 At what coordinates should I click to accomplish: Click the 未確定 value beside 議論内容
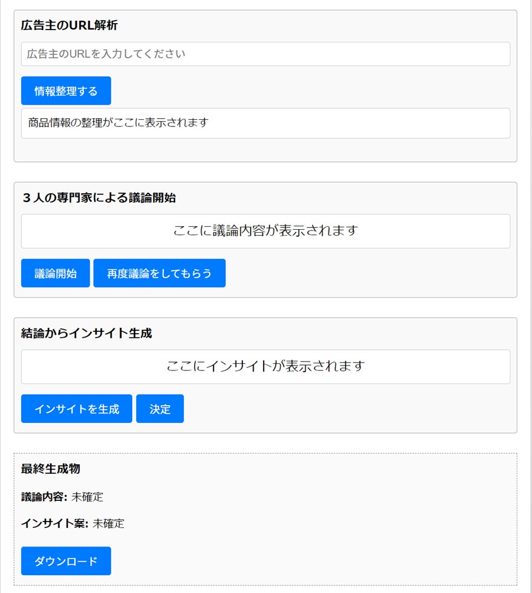[x=87, y=497]
